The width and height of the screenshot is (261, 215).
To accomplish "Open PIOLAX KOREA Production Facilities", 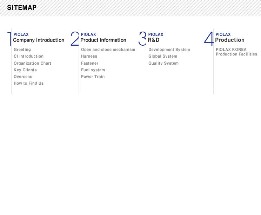I will (236, 52).
